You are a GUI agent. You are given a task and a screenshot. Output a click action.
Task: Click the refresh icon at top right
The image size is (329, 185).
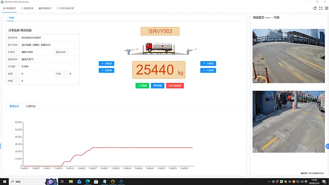pos(315,8)
